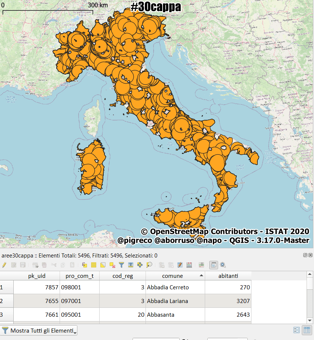Viewport: 314px width, 340px height.
Task: Open the Mostra Tutti gli Elementi filter dropdown
Action: [x=39, y=330]
